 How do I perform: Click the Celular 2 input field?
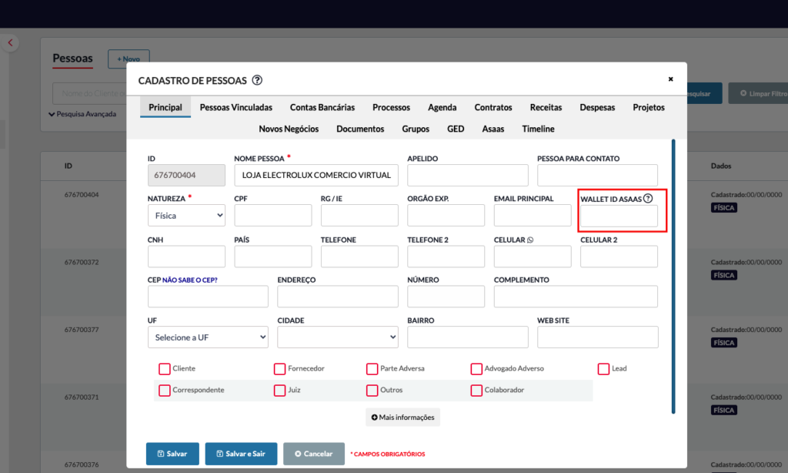pos(619,257)
